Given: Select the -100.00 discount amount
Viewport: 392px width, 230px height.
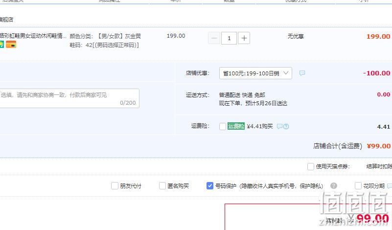Looking at the screenshot, I should click(376, 73).
